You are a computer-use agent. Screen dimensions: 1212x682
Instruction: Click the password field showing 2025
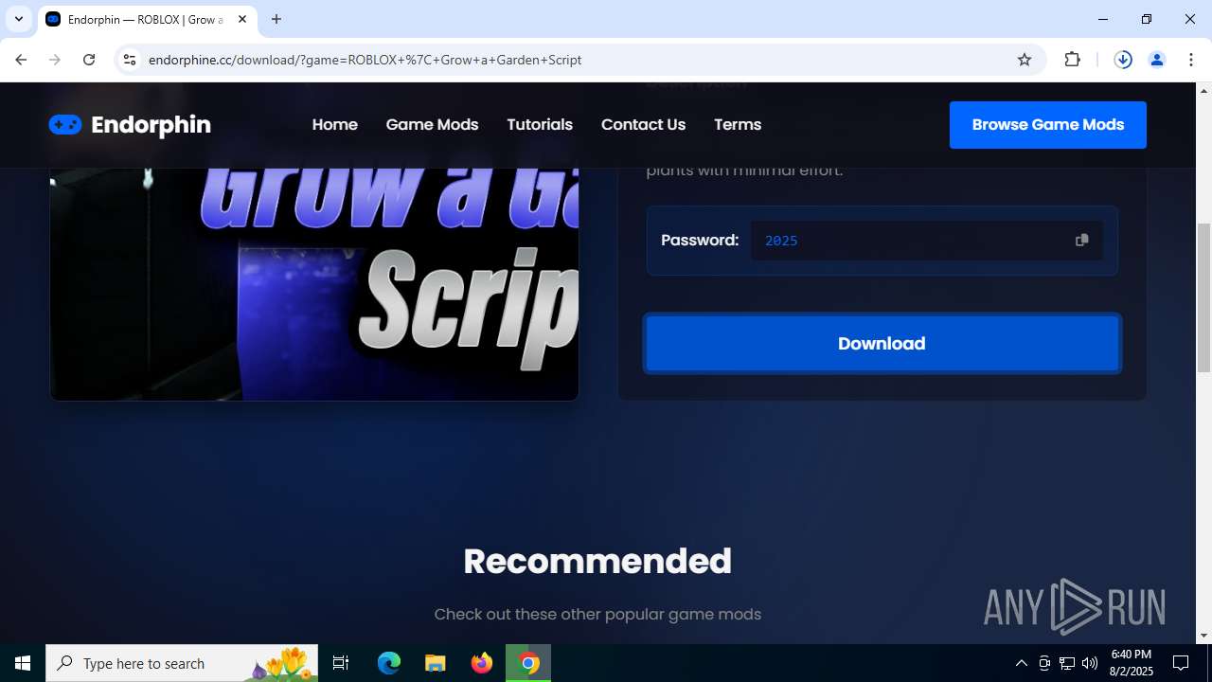pyautogui.click(x=927, y=241)
